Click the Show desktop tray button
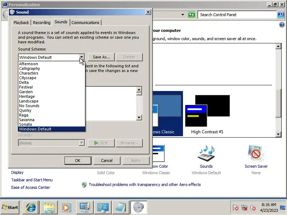The width and height of the screenshot is (287, 215). point(283,207)
